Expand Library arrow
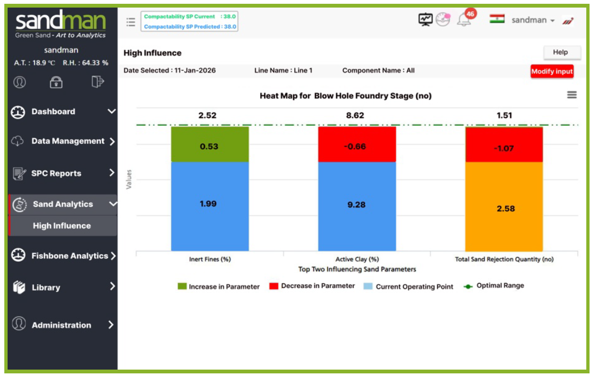Screen dimensions: 596x375 [112, 286]
